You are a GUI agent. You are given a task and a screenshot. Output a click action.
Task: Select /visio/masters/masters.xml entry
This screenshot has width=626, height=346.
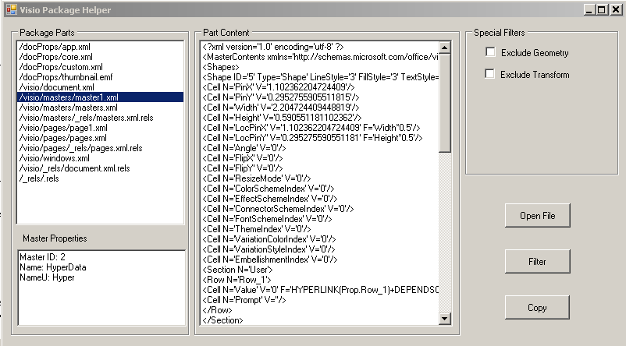coord(100,108)
